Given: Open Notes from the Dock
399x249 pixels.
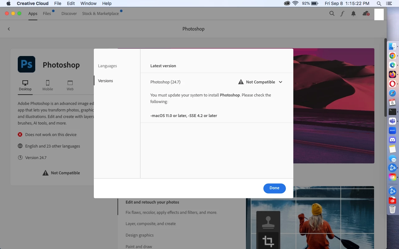Looking at the screenshot, I should (392, 149).
